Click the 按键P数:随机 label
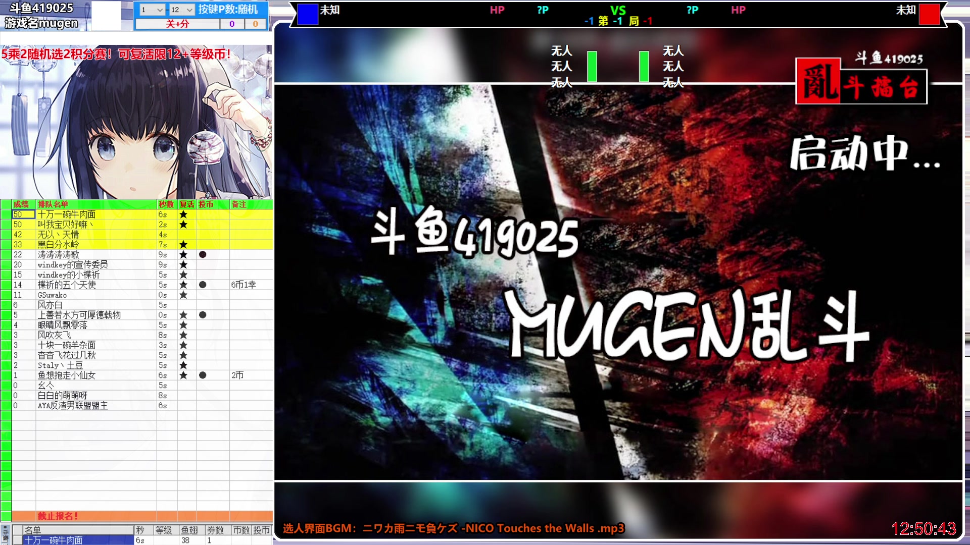This screenshot has height=545, width=970. click(x=228, y=9)
